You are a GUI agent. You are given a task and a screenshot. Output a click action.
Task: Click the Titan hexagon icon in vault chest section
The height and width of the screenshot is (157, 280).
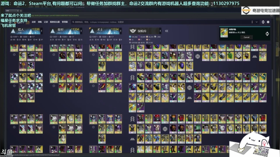(x=165, y=129)
